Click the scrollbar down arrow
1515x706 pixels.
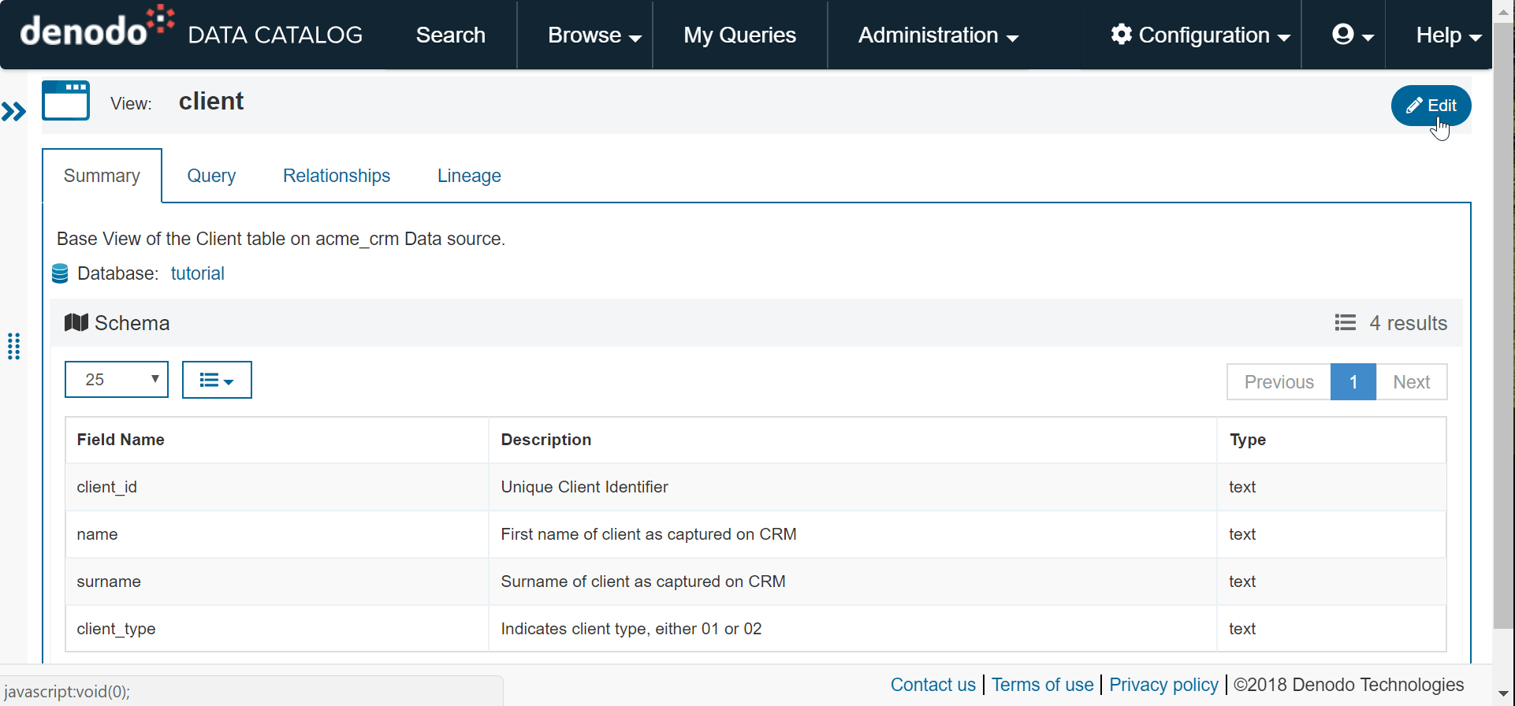pos(1503,693)
